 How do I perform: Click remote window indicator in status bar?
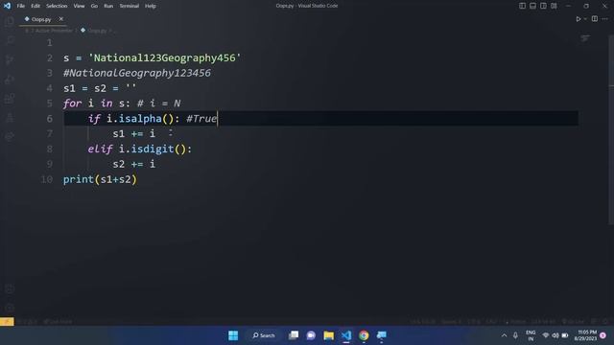coord(7,322)
